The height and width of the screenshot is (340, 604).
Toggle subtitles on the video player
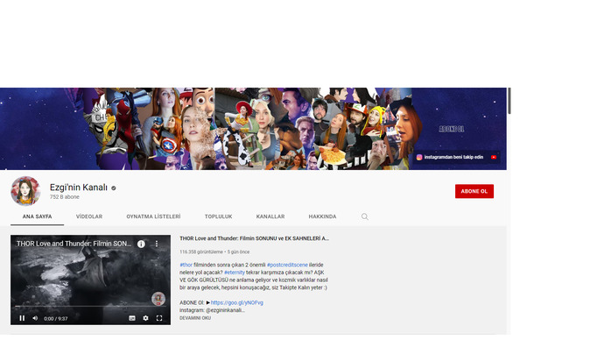click(x=132, y=318)
